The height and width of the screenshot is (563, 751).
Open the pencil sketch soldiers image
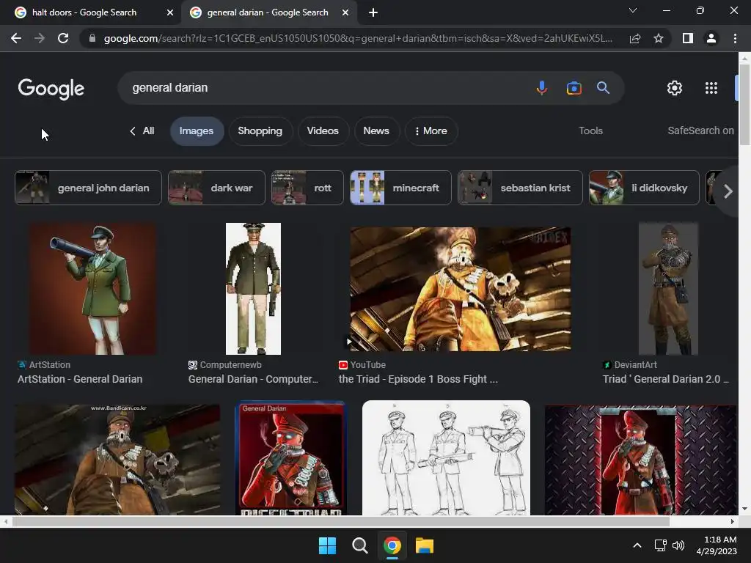446,458
